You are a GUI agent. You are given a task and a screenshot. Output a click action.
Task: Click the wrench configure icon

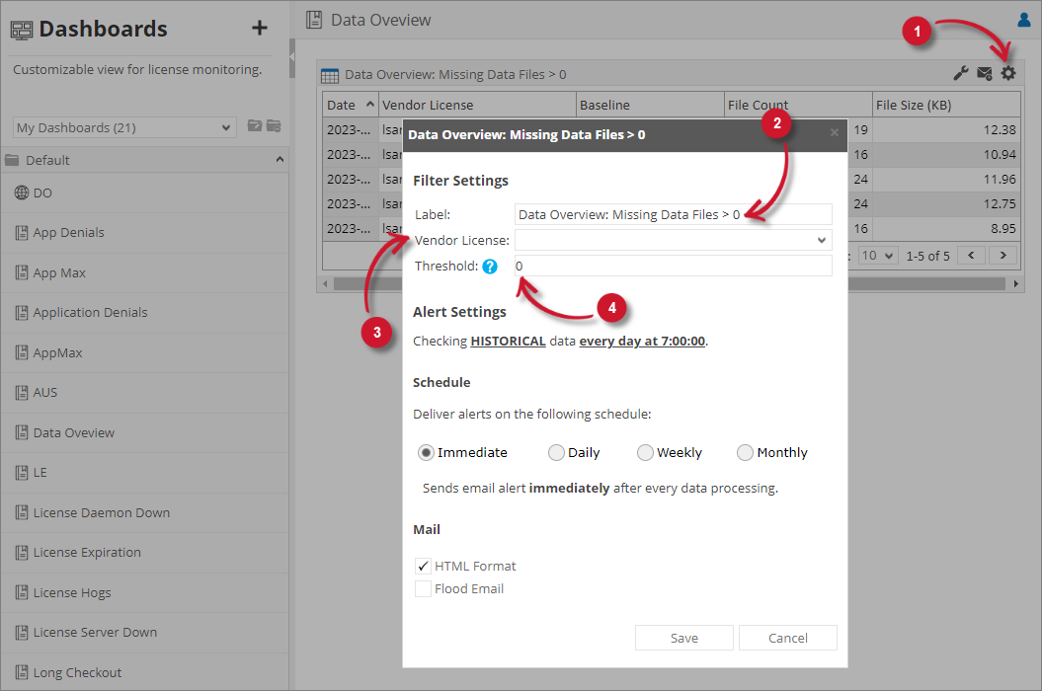pos(961,73)
